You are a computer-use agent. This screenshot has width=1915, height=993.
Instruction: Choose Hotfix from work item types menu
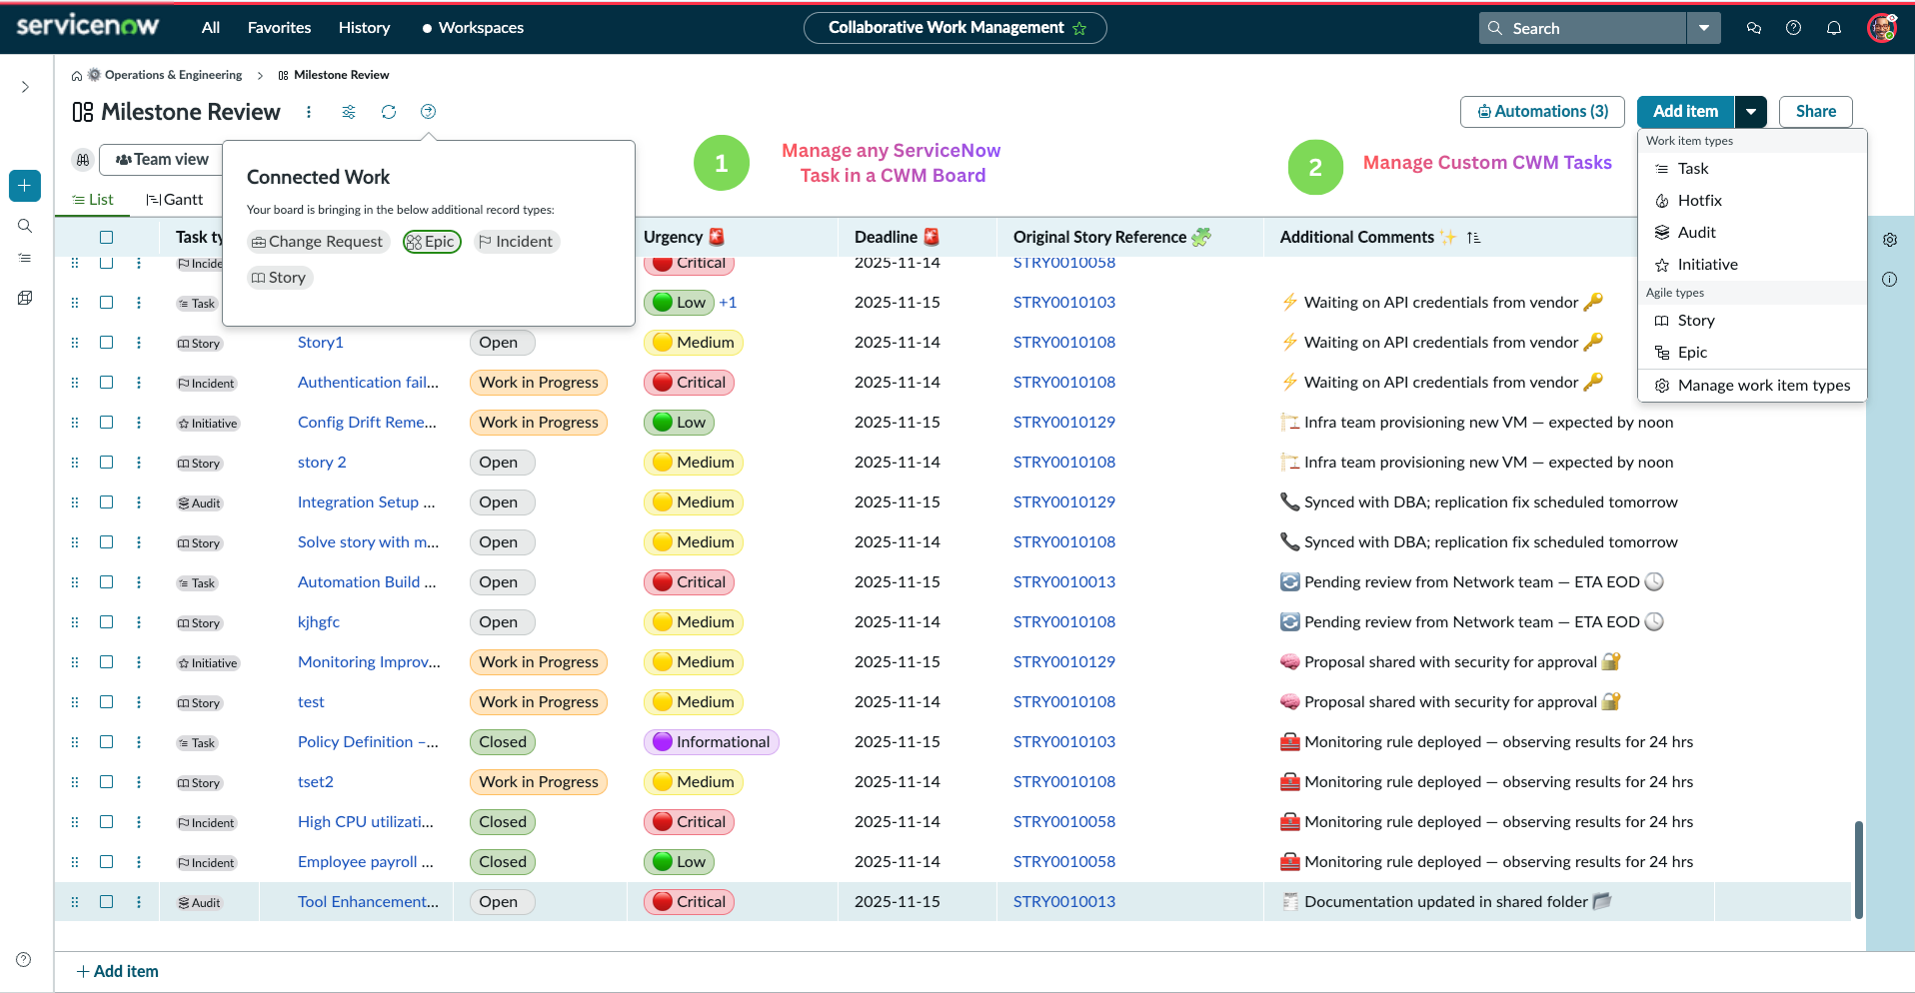1699,201
